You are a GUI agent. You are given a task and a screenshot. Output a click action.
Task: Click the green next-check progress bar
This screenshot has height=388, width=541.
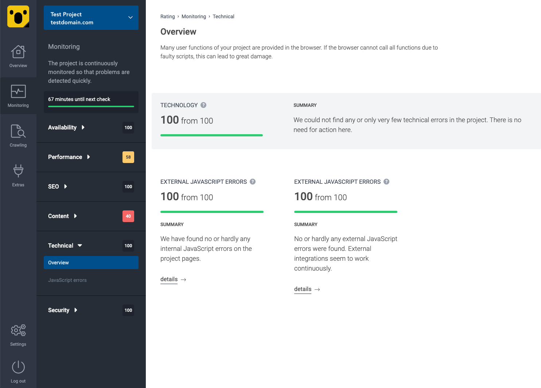point(91,106)
